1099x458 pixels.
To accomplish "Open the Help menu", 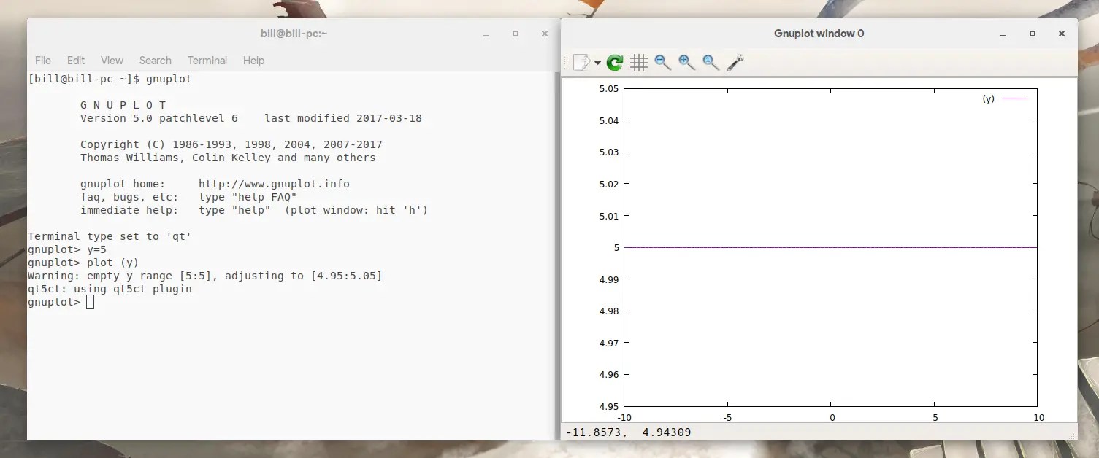I will coord(253,61).
